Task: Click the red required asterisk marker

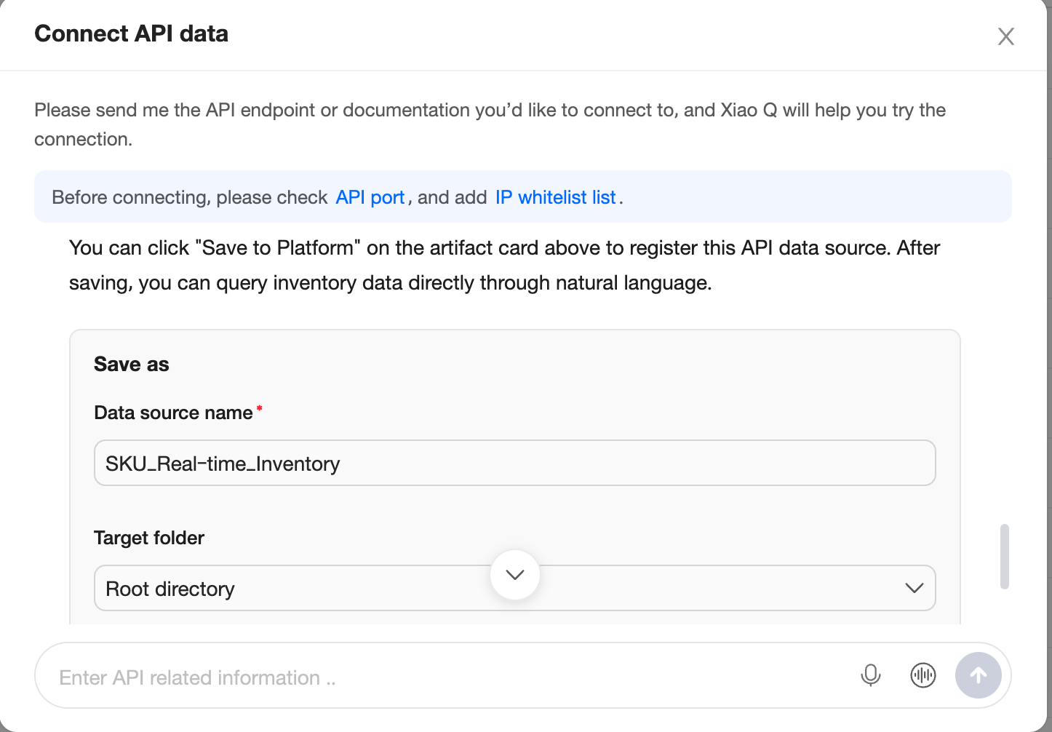Action: click(259, 409)
